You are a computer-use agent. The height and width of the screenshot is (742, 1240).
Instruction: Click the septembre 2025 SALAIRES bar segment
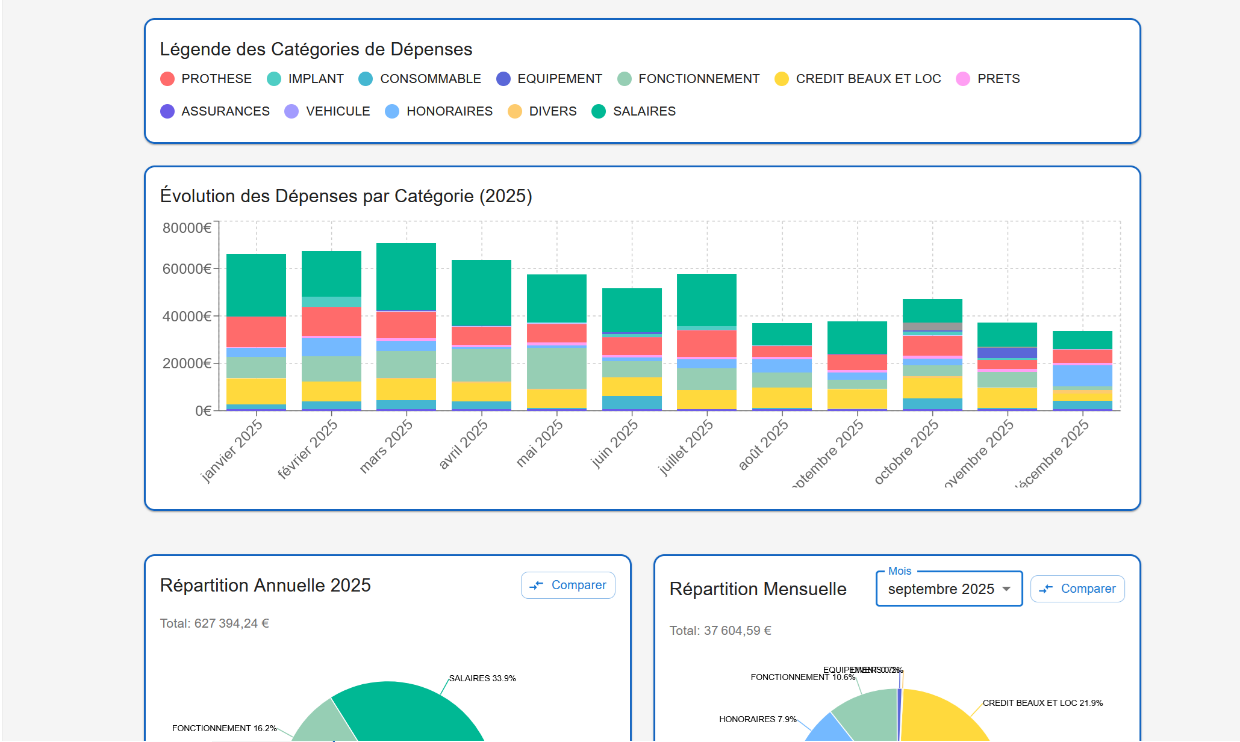[x=857, y=337]
